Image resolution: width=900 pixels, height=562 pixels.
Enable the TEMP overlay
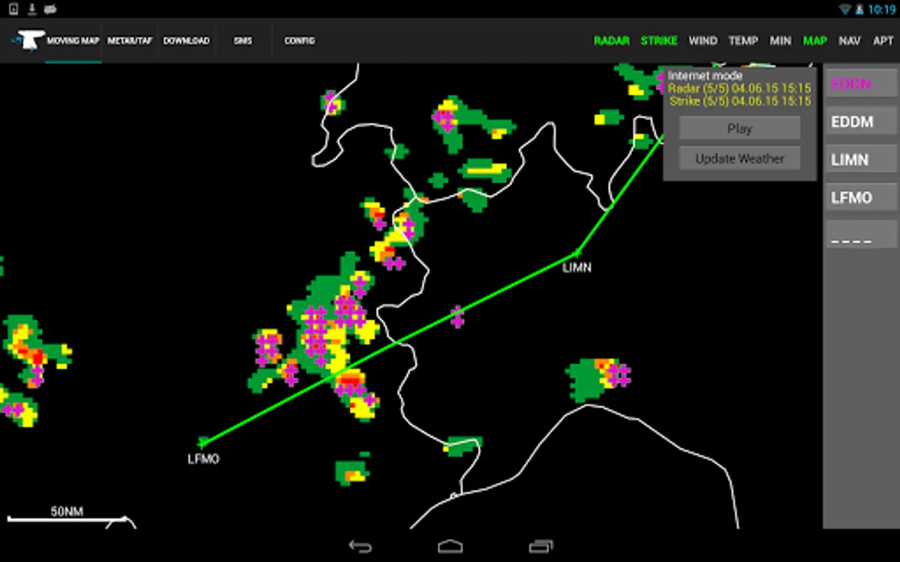click(743, 41)
